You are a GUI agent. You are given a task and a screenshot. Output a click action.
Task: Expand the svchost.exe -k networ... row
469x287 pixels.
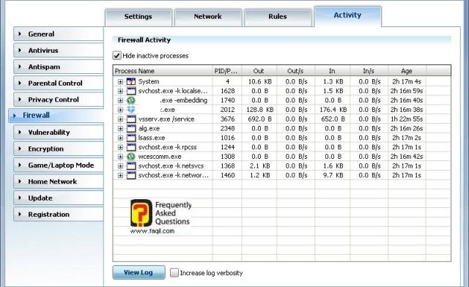(120, 176)
